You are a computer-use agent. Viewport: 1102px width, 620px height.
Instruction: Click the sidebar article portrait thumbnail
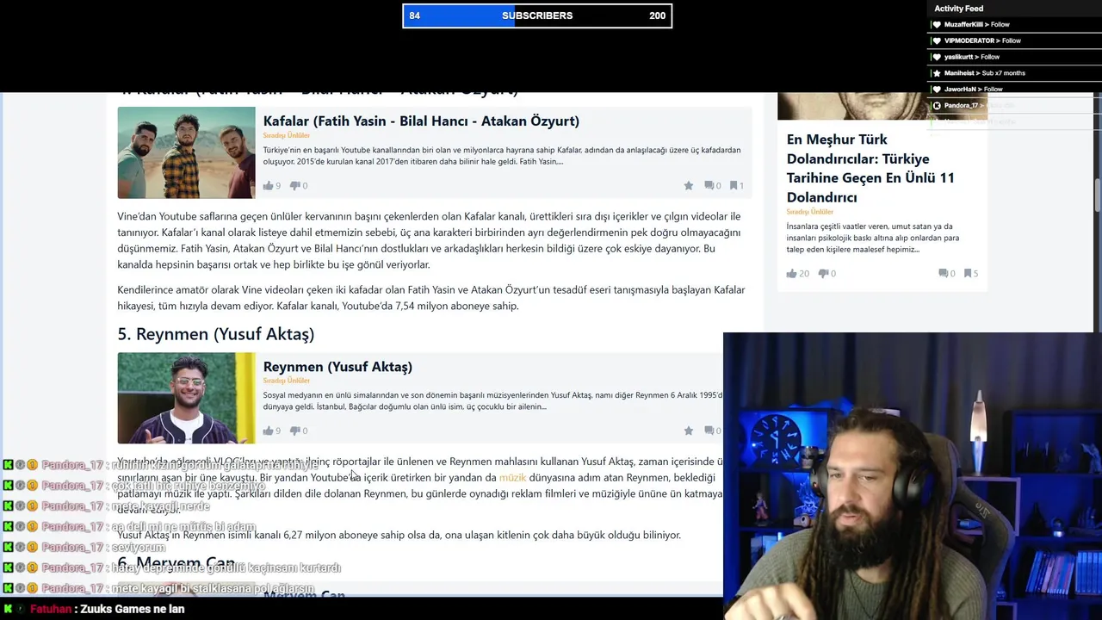coord(882,106)
